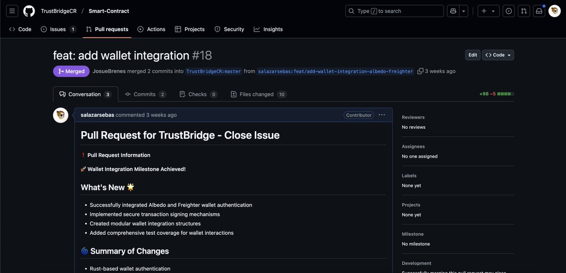
Task: Expand the Copilot dropdown arrow
Action: (464, 11)
